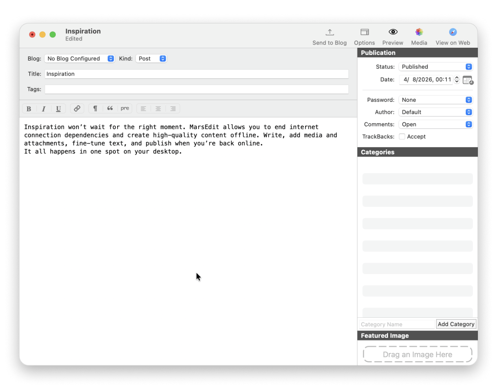Toggle italic formatting button
This screenshot has height=391, width=497.
point(44,109)
